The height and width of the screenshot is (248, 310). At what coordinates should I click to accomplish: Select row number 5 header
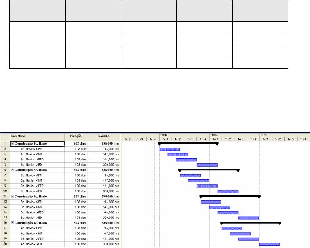pos(4,165)
